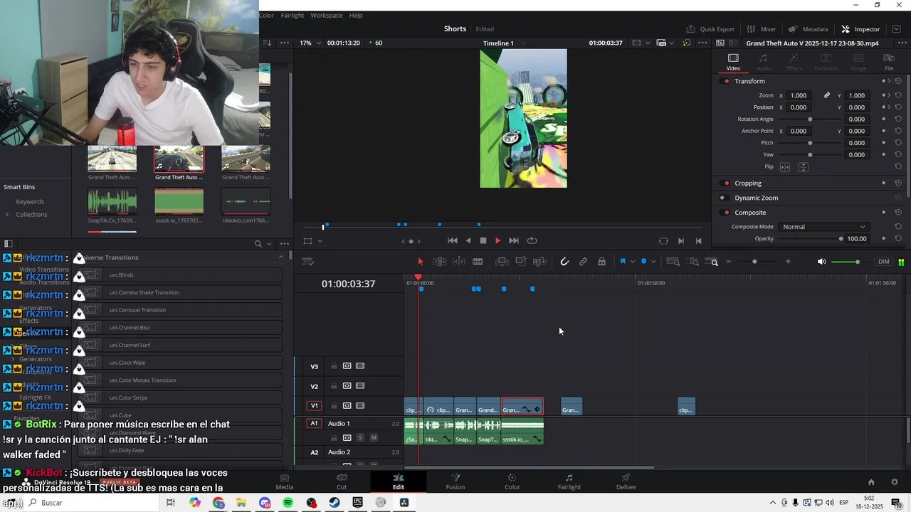Open the Composite Mode Normal dropdown
This screenshot has height=512, width=911.
pos(823,227)
